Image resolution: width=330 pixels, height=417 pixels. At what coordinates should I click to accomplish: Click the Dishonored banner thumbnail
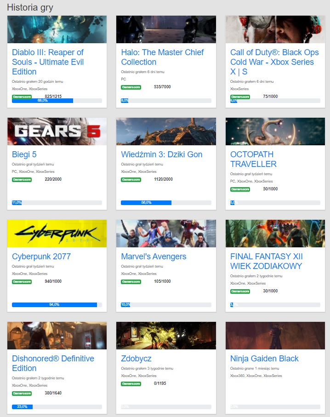57,336
